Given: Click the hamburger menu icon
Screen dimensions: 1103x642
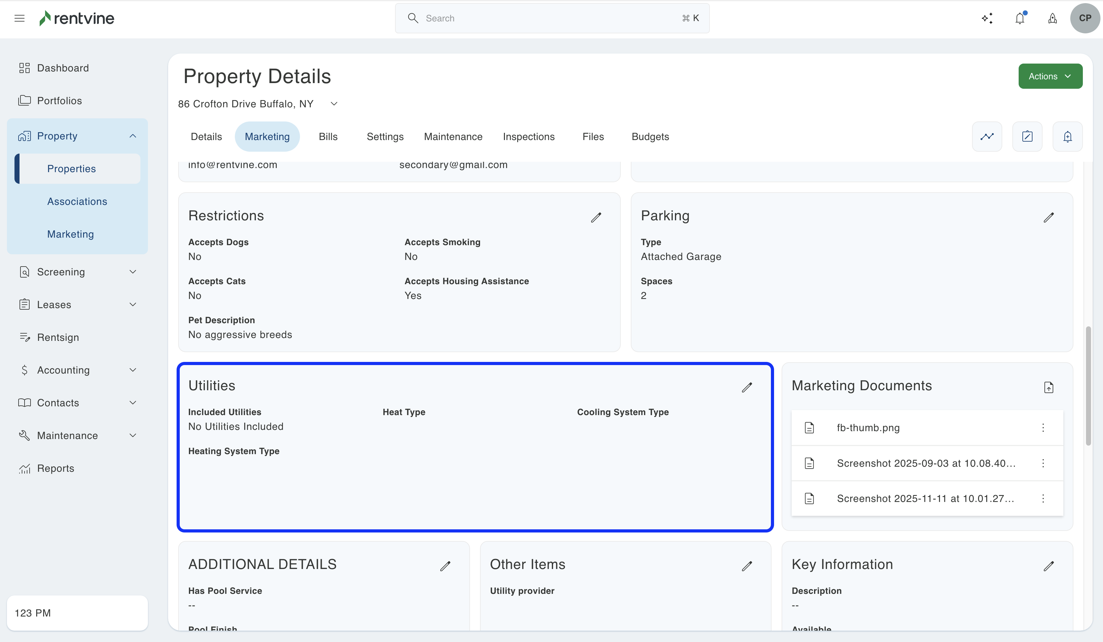Looking at the screenshot, I should (19, 18).
